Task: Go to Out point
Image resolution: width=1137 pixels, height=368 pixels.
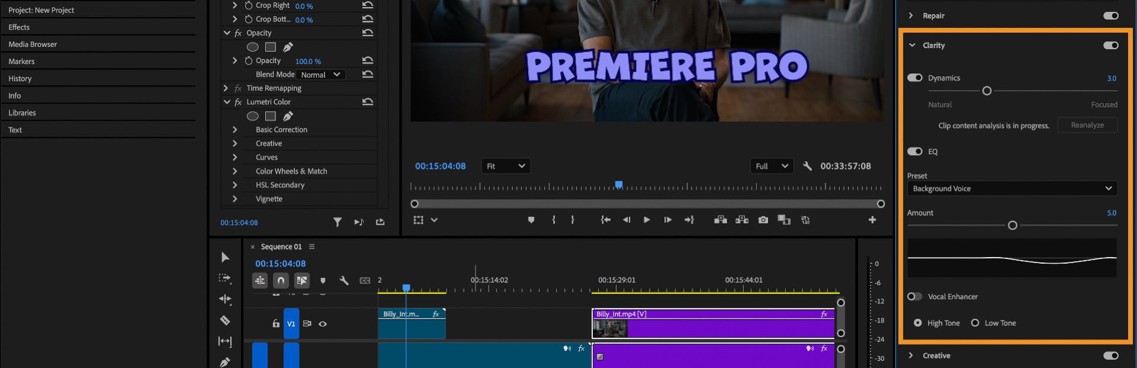Action: [689, 220]
